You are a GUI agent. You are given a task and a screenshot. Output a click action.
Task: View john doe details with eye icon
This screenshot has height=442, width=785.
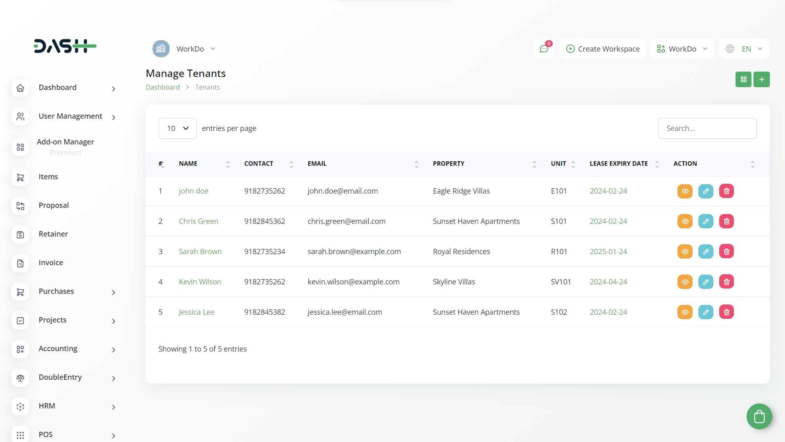pos(685,191)
